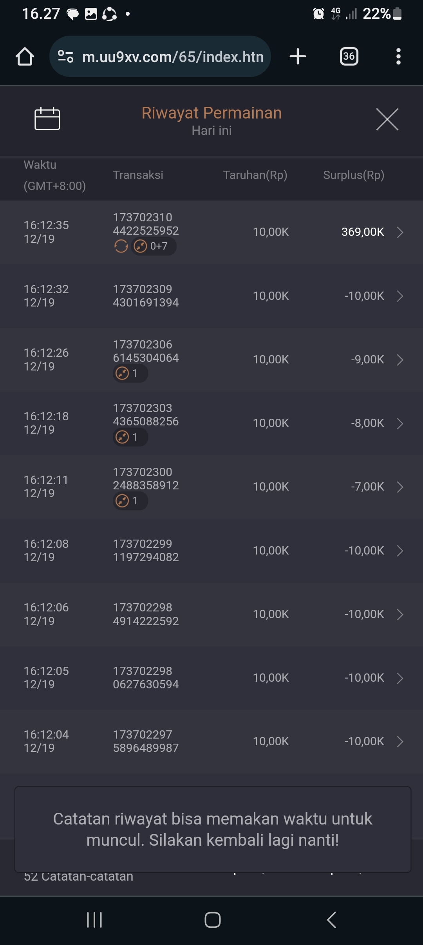
Task: Open the calendar date picker icon
Action: tap(47, 119)
